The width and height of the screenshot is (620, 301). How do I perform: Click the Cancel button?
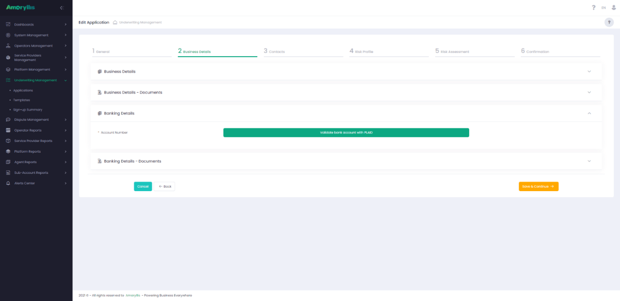(143, 186)
